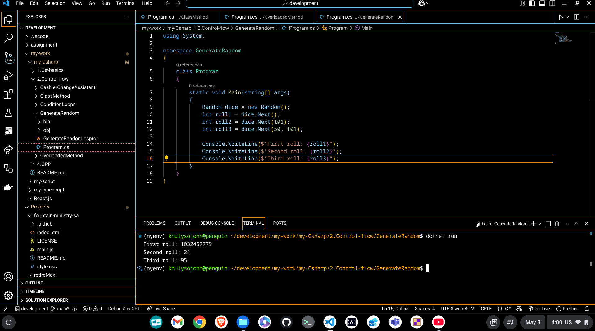Open the Docker view in activity bar
The image size is (595, 331).
click(x=8, y=187)
